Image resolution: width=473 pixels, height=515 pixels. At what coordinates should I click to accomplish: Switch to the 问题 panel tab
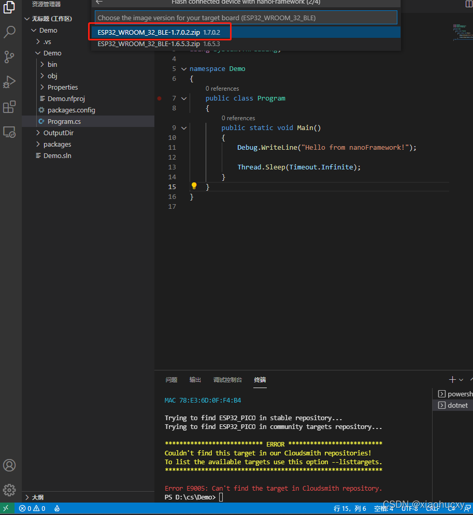(x=171, y=380)
